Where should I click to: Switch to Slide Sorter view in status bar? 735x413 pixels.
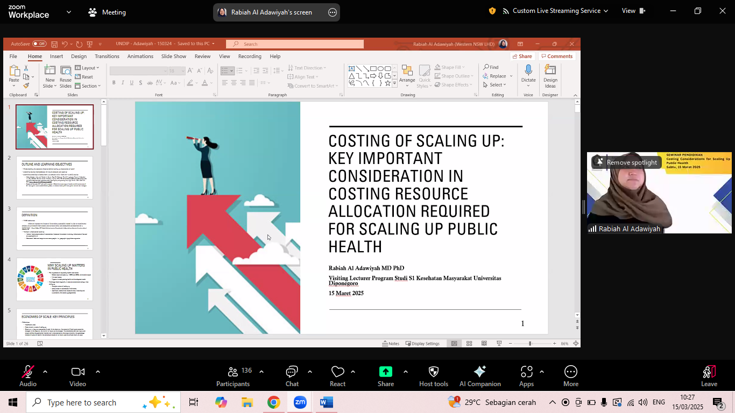469,344
